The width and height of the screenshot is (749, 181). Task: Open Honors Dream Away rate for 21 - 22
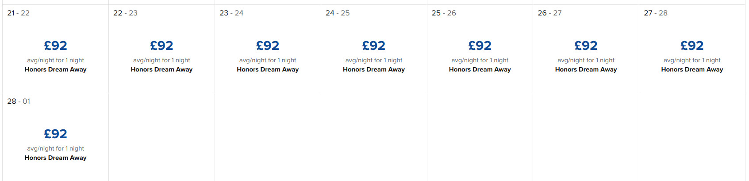click(x=55, y=69)
